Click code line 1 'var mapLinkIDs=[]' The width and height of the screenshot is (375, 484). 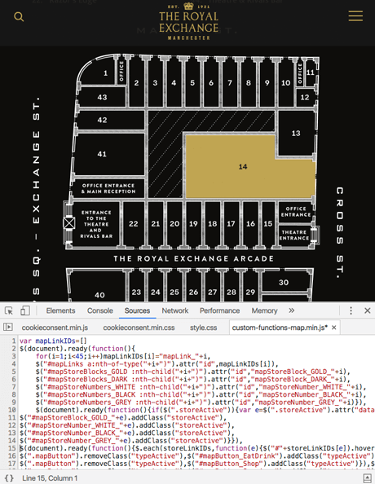[x=53, y=341]
